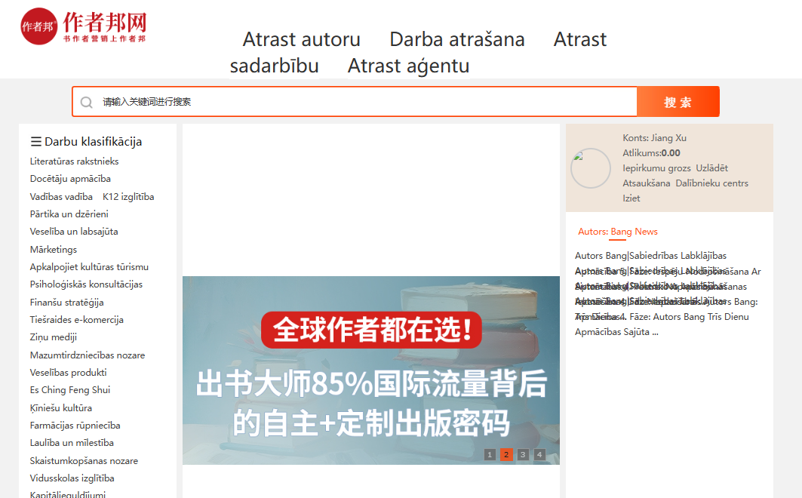
Task: Click the search magnifier icon
Action: click(x=87, y=102)
